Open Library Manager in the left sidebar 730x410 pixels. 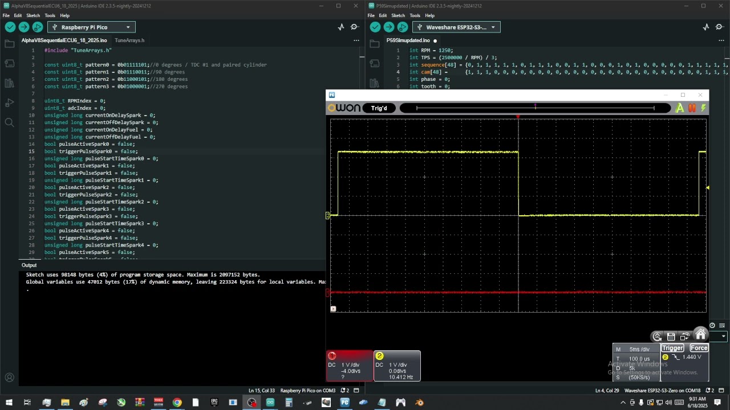[10, 83]
